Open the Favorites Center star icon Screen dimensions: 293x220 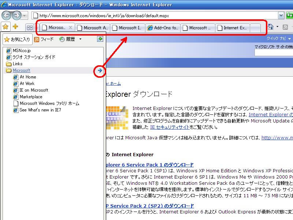[5, 27]
